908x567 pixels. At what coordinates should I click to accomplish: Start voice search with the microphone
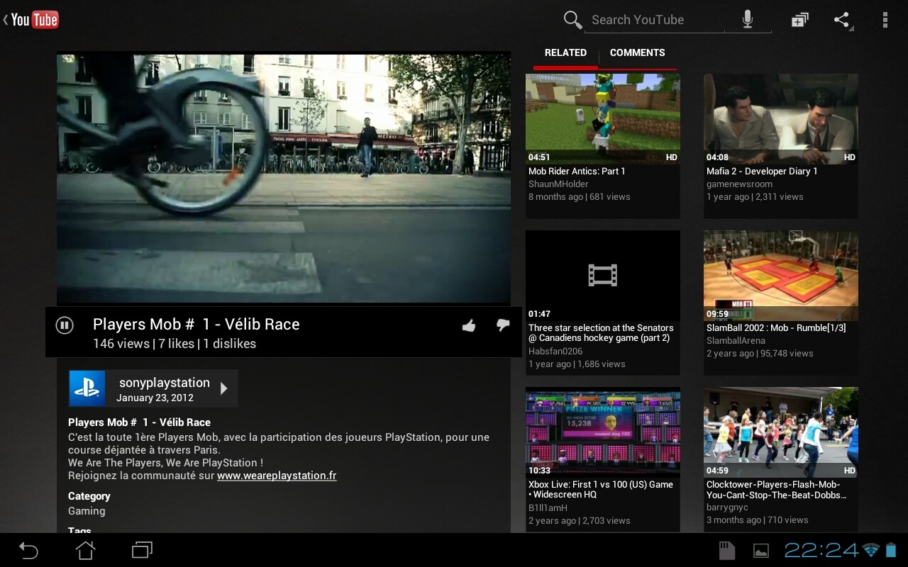tap(747, 20)
